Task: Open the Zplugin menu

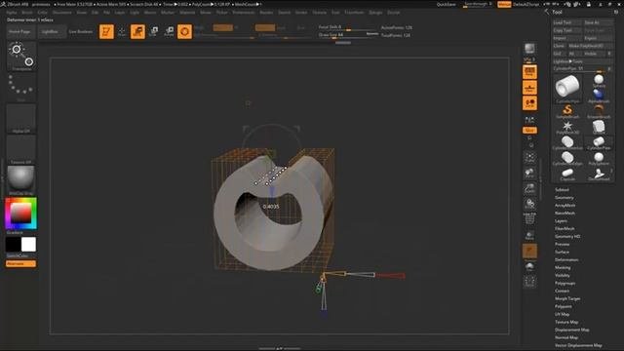Action: click(375, 13)
